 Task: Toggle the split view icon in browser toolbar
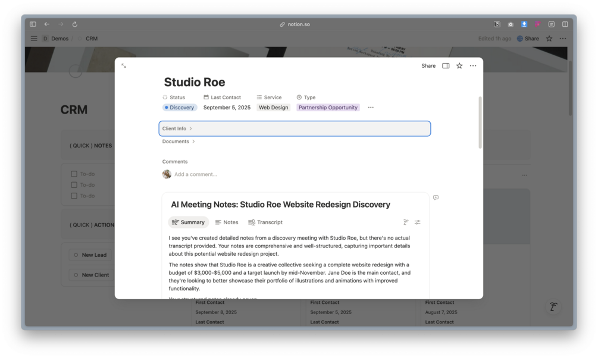pos(565,24)
